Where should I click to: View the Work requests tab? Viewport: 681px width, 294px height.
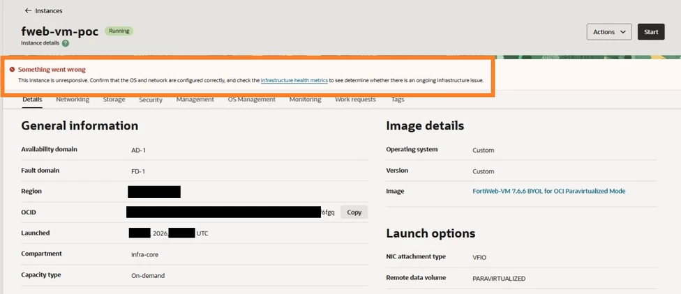click(x=355, y=100)
